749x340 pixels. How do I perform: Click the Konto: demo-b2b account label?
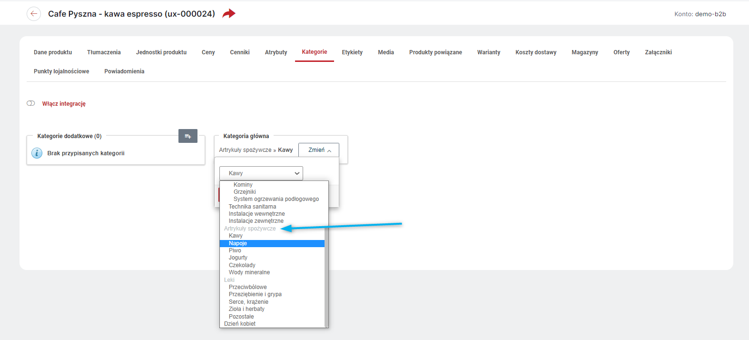point(700,14)
